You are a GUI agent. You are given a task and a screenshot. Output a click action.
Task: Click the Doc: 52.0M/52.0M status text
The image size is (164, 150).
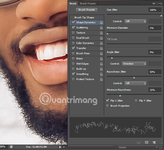[x=37, y=147]
